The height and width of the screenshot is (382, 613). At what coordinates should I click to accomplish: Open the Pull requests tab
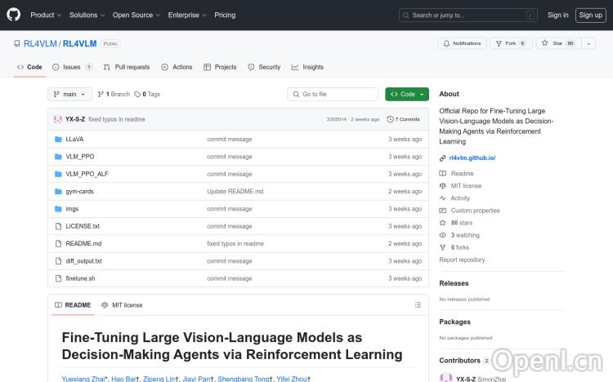127,67
